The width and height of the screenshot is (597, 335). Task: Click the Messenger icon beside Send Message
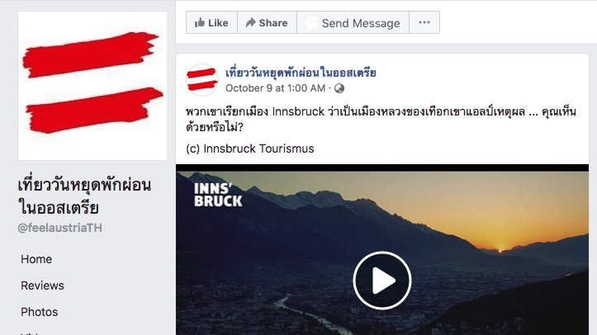312,23
